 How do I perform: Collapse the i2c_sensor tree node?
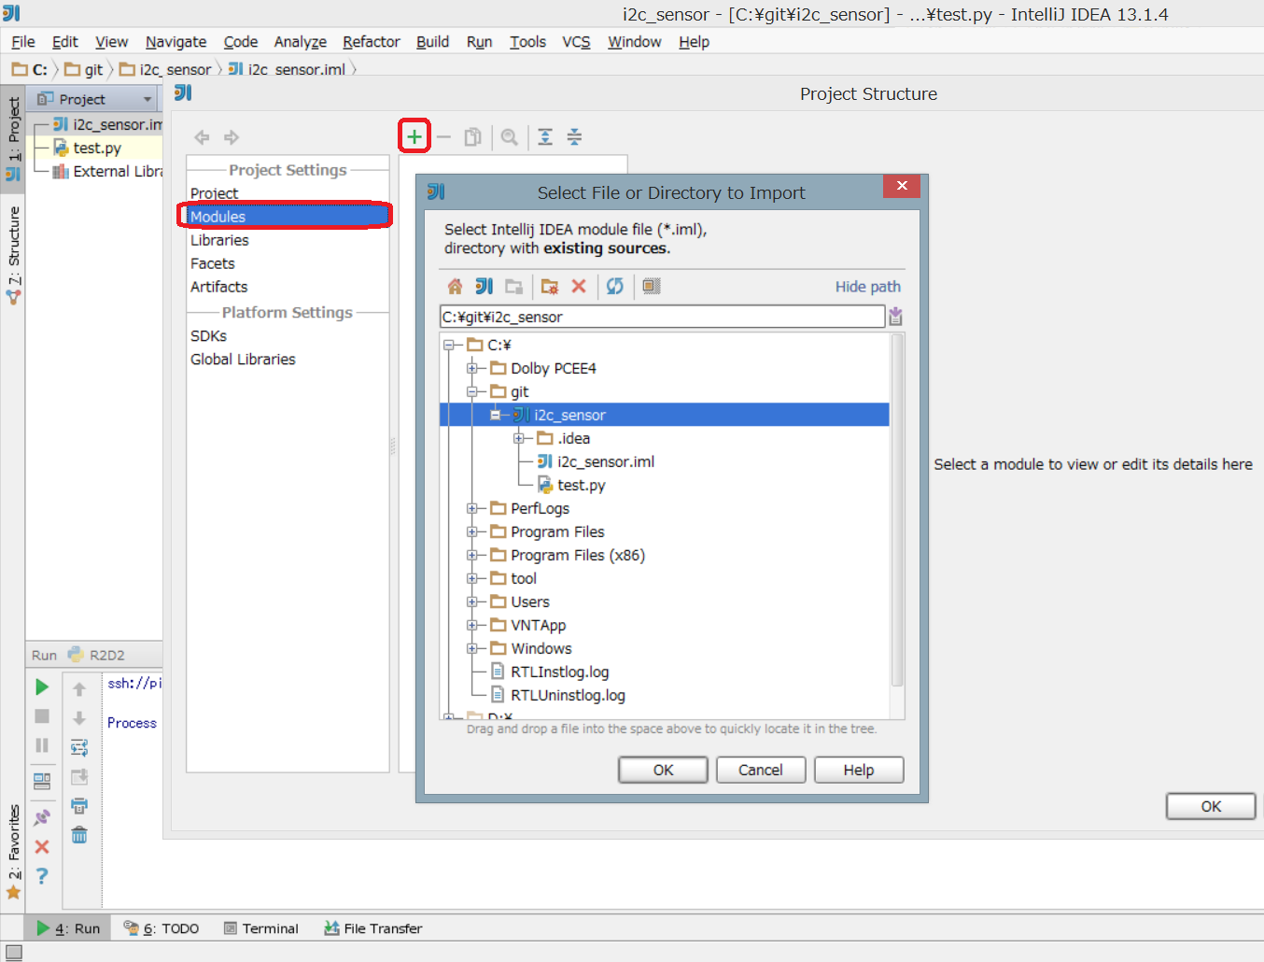(496, 415)
